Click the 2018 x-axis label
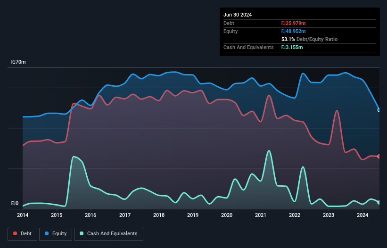Image resolution: width=387 pixels, height=248 pixels. [159, 215]
